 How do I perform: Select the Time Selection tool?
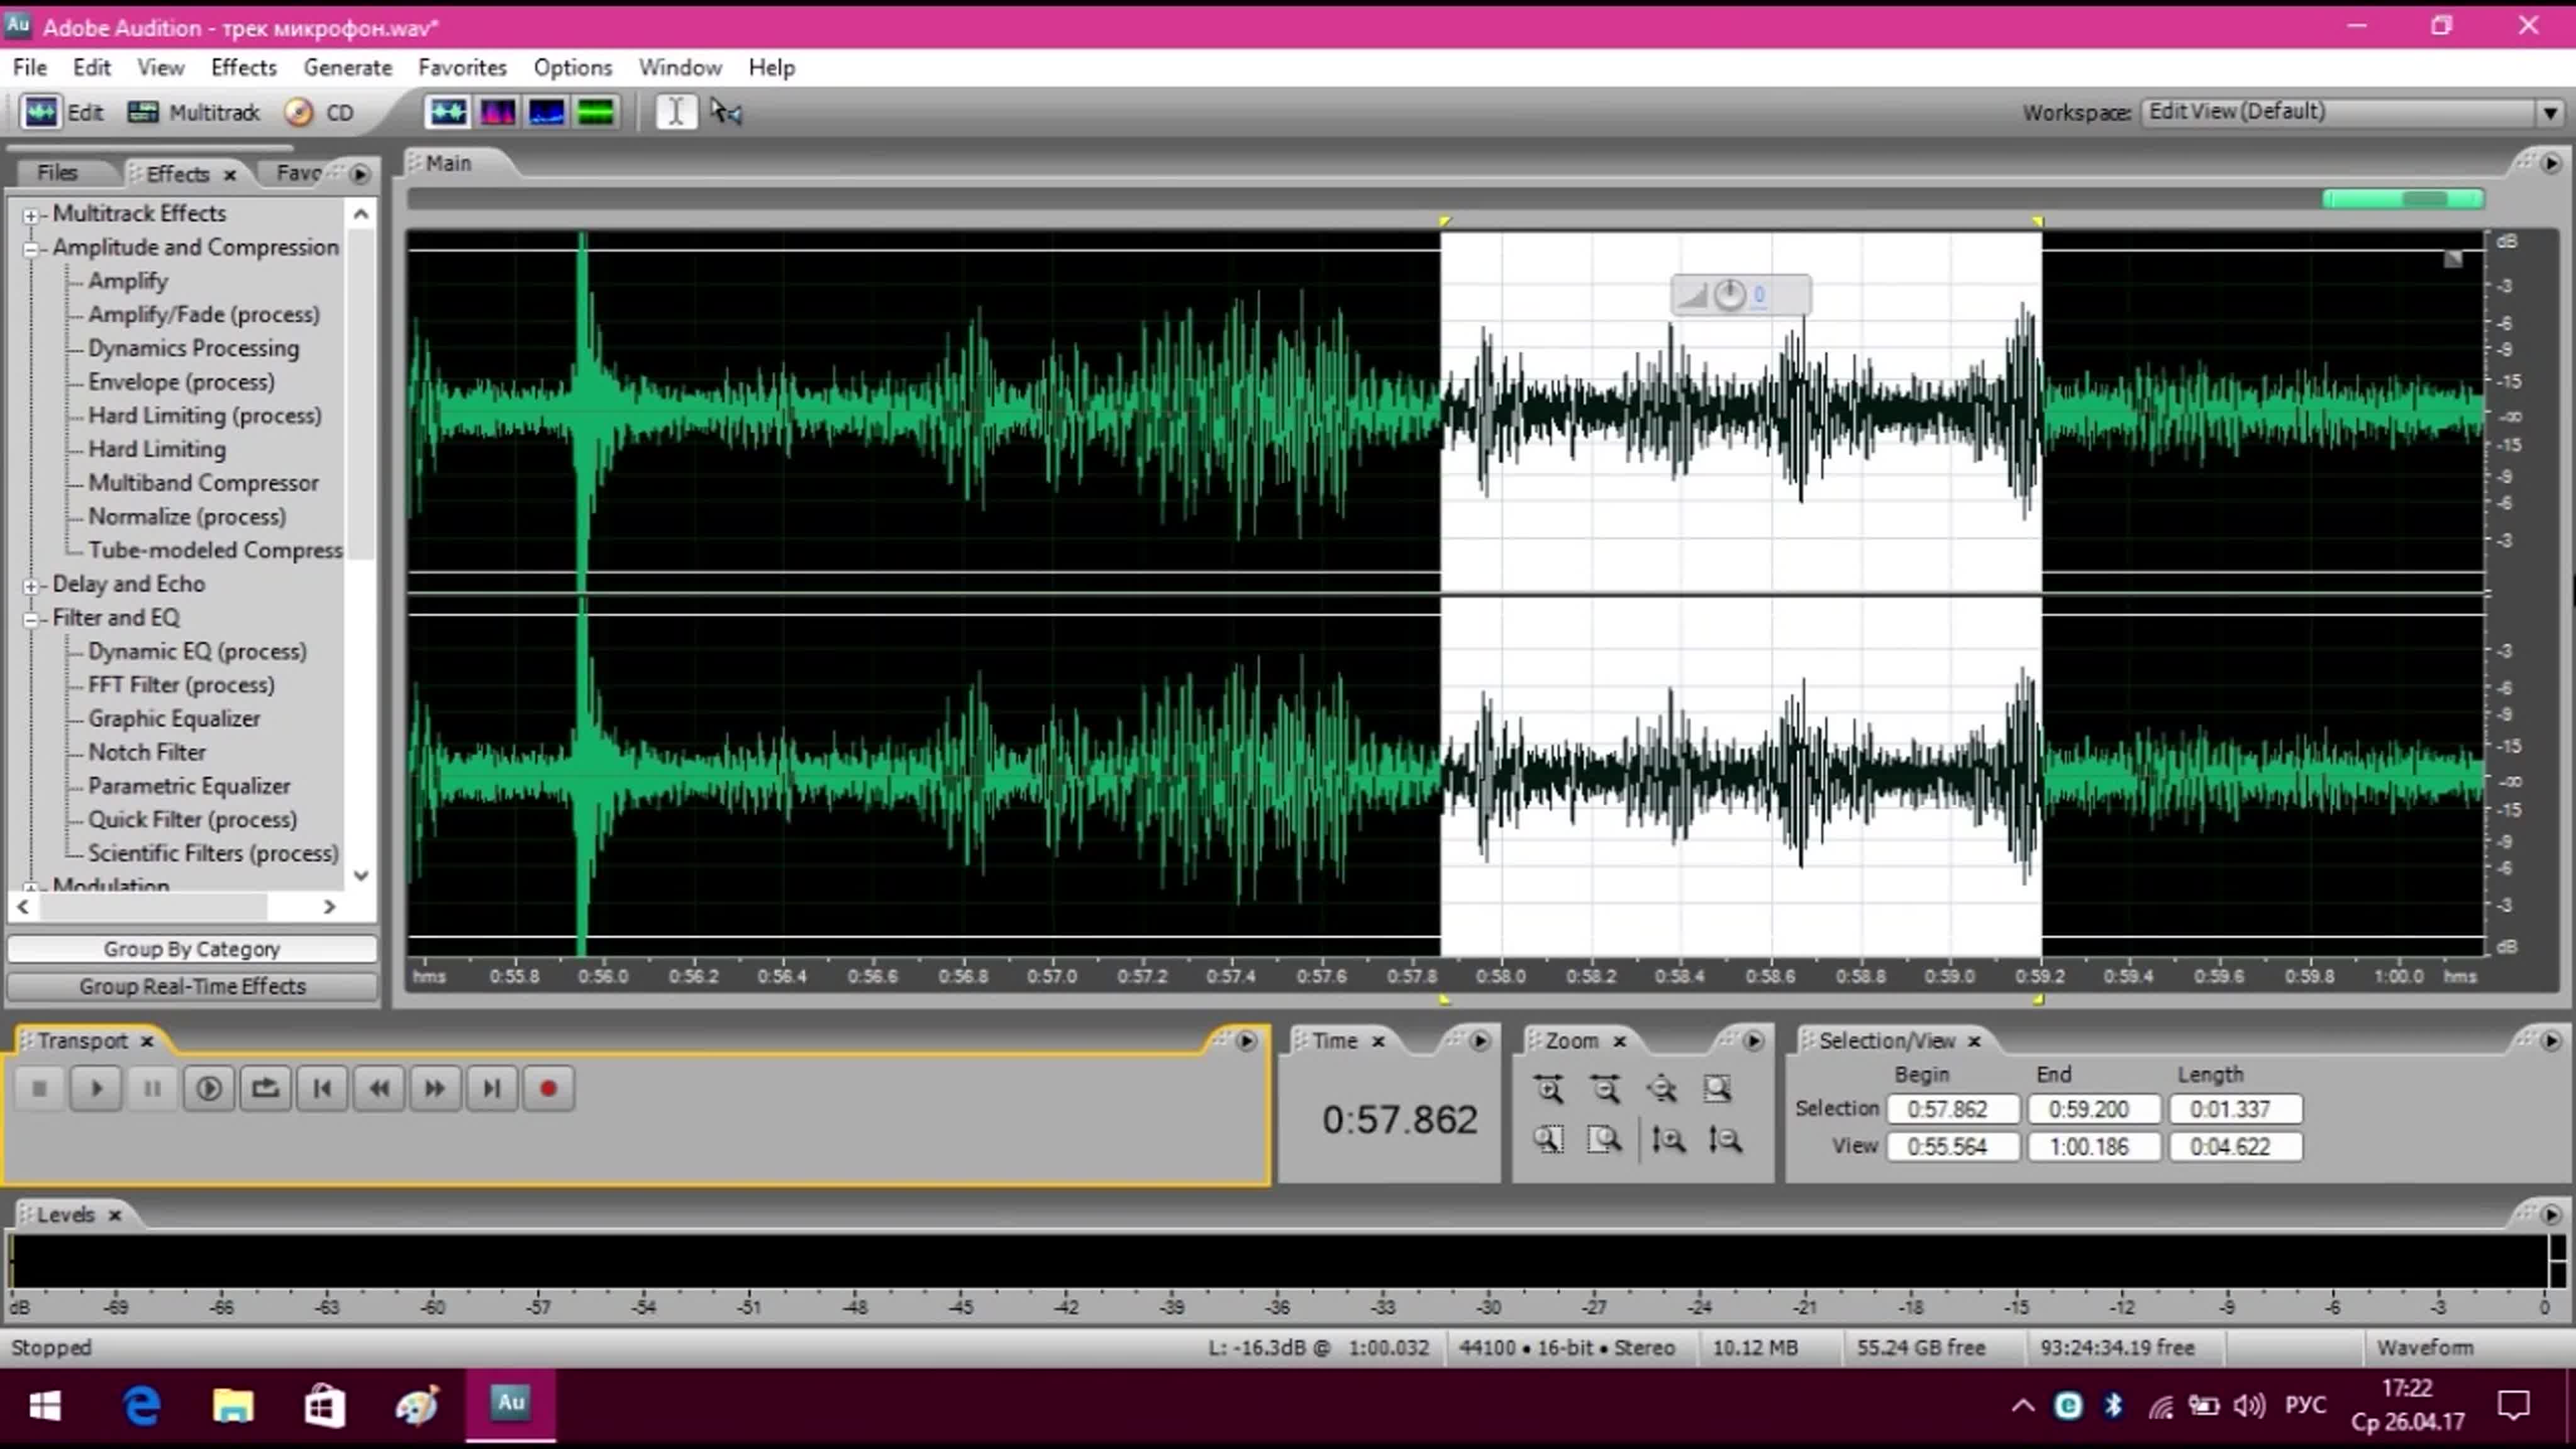(x=676, y=112)
